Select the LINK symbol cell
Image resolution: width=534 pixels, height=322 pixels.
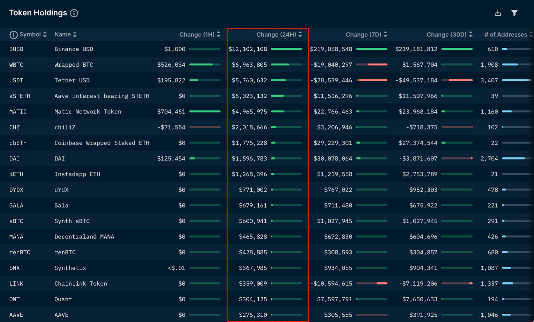coord(16,284)
